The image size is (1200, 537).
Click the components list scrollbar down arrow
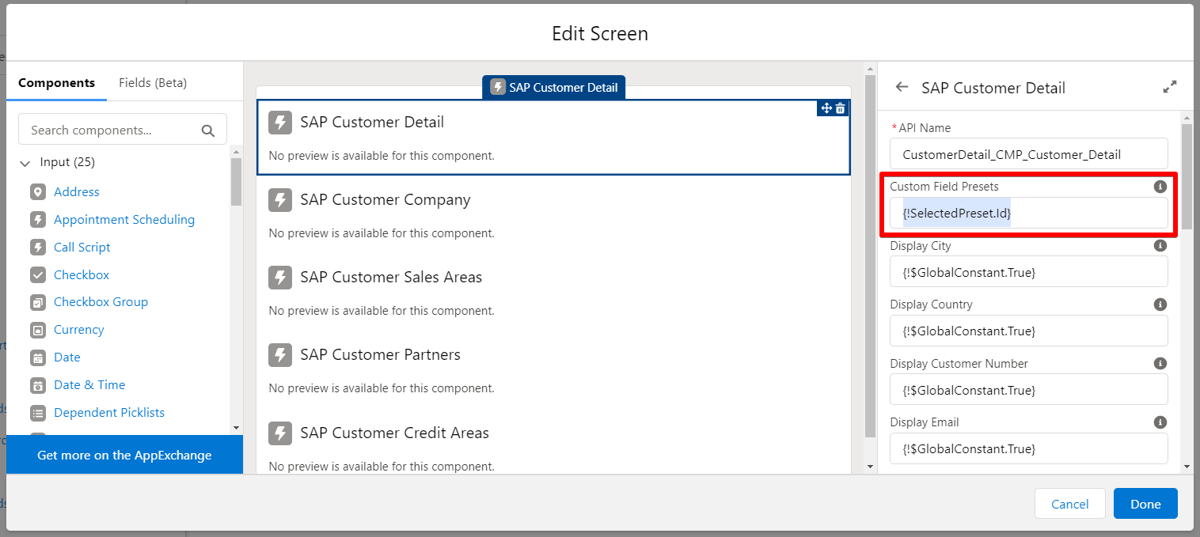236,427
